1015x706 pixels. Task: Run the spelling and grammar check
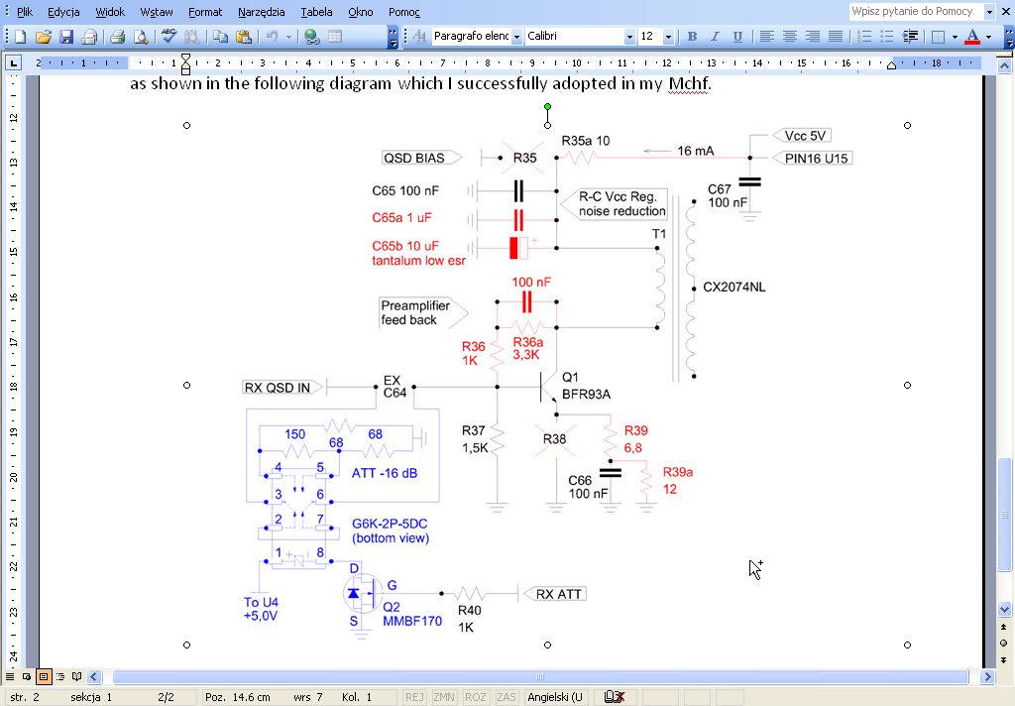[x=169, y=37]
